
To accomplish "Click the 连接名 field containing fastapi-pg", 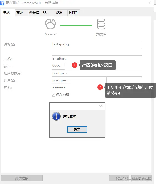I will pyautogui.click(x=97, y=45).
